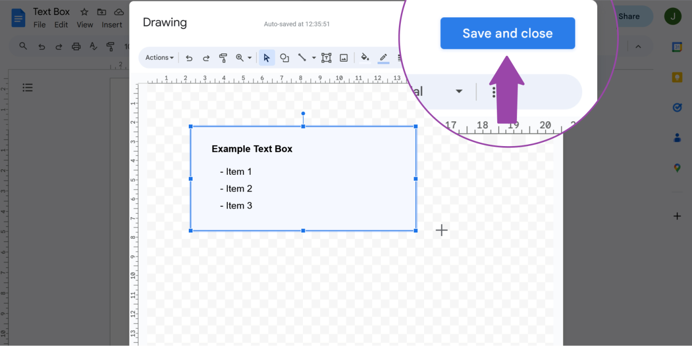The height and width of the screenshot is (346, 692).
Task: Open Google Tasks side panel
Action: (x=677, y=108)
